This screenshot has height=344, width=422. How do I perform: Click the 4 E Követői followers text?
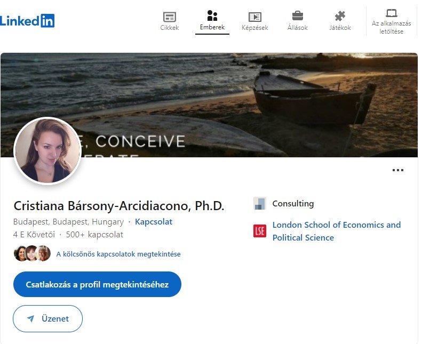34,235
